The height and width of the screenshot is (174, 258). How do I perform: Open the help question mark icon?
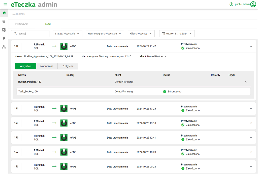coord(231,4)
